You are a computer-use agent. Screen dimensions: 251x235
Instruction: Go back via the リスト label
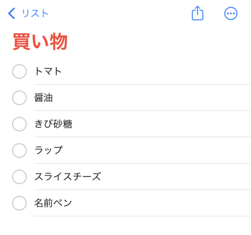[x=35, y=13]
